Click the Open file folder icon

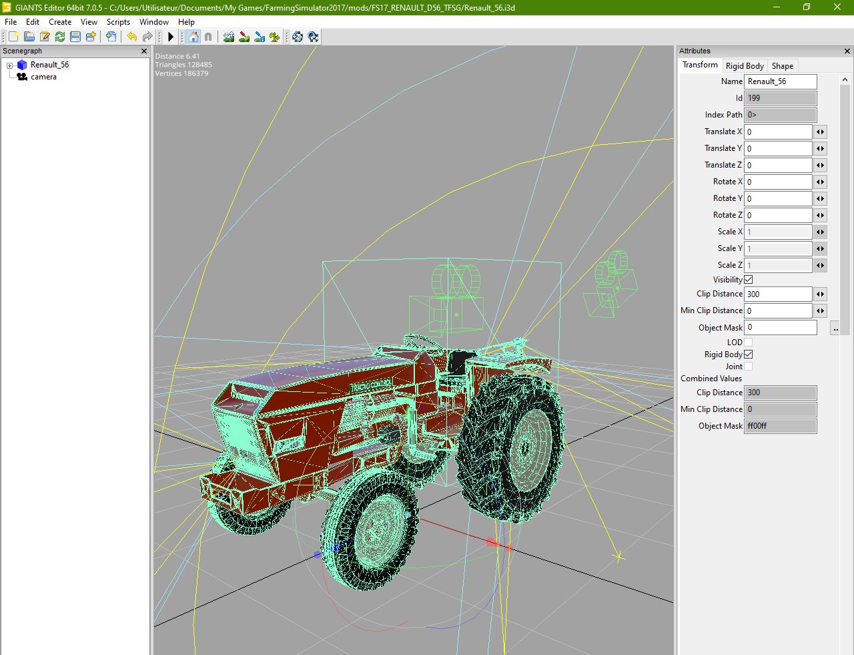pos(29,37)
